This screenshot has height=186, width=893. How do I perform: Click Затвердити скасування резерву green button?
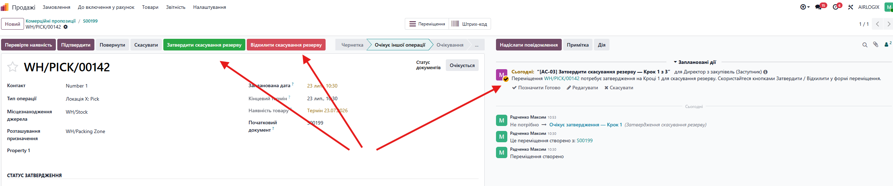204,45
